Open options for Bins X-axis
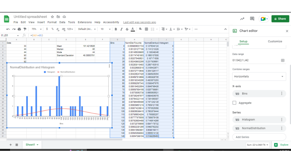This screenshot has width=291, height=163. click(282, 94)
